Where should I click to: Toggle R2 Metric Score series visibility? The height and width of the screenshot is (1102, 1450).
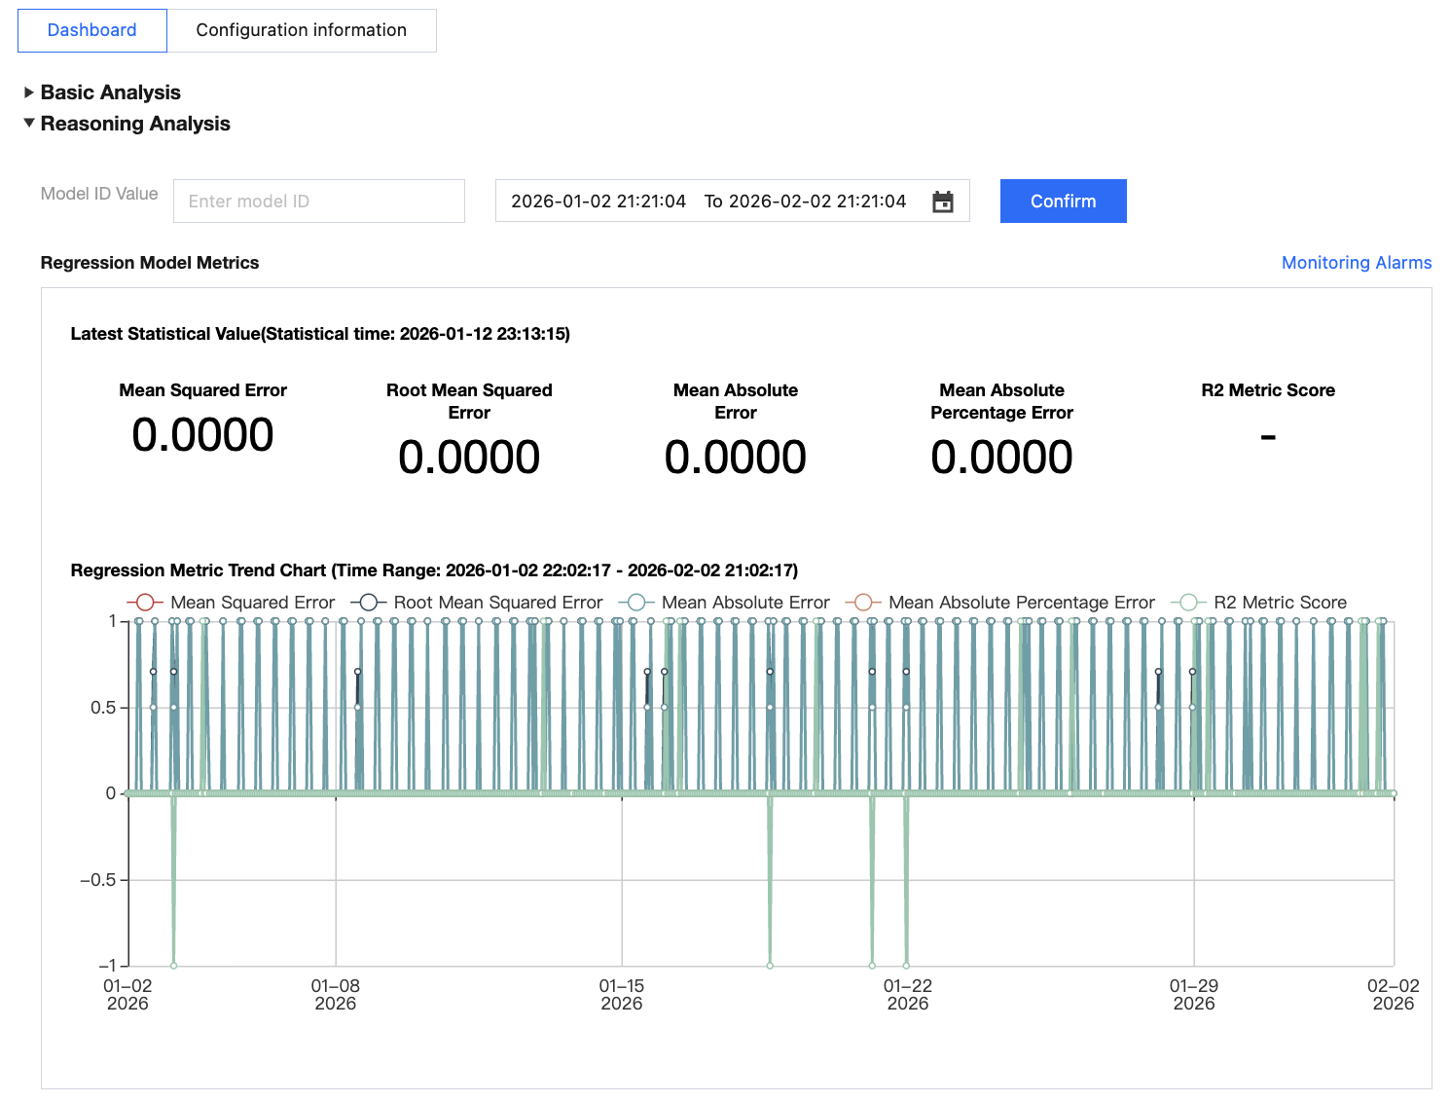1280,603
